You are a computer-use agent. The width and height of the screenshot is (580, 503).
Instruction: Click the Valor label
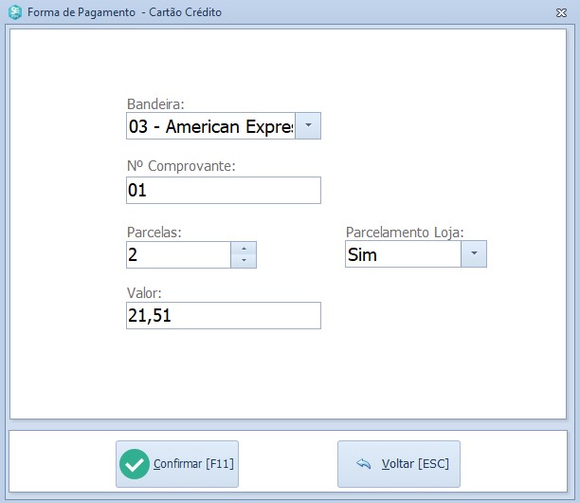click(145, 293)
